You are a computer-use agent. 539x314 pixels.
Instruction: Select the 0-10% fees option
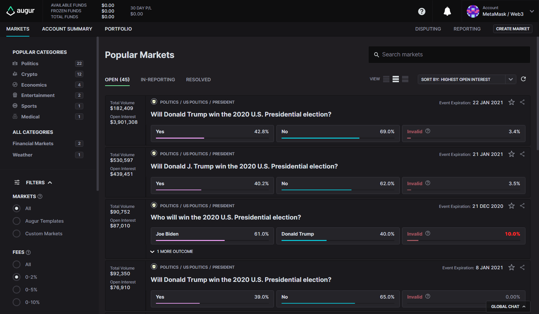[17, 302]
